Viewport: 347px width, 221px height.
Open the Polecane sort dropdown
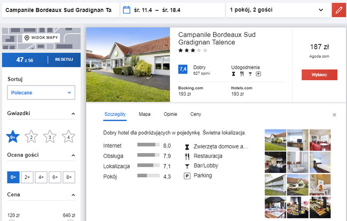coord(41,92)
